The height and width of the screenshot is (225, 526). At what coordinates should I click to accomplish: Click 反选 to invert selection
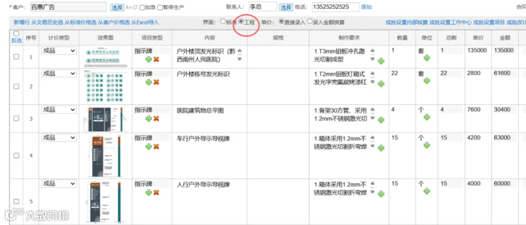16,40
